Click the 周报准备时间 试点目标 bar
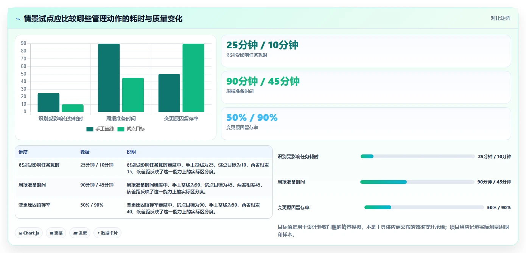 (133, 95)
